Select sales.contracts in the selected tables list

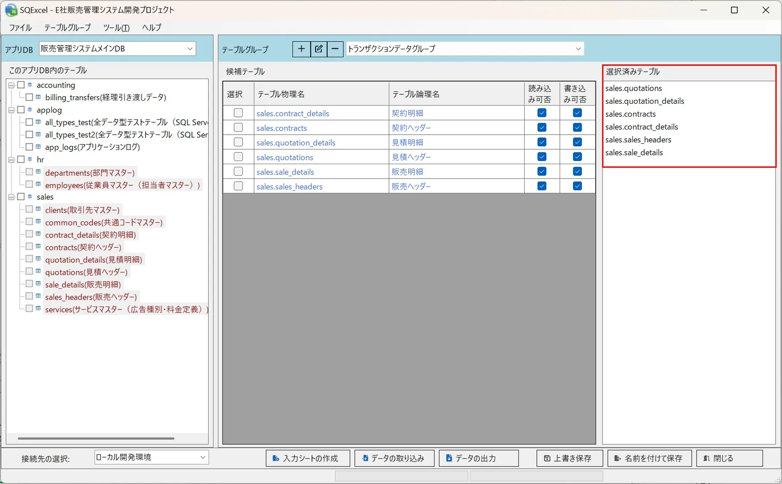click(631, 114)
